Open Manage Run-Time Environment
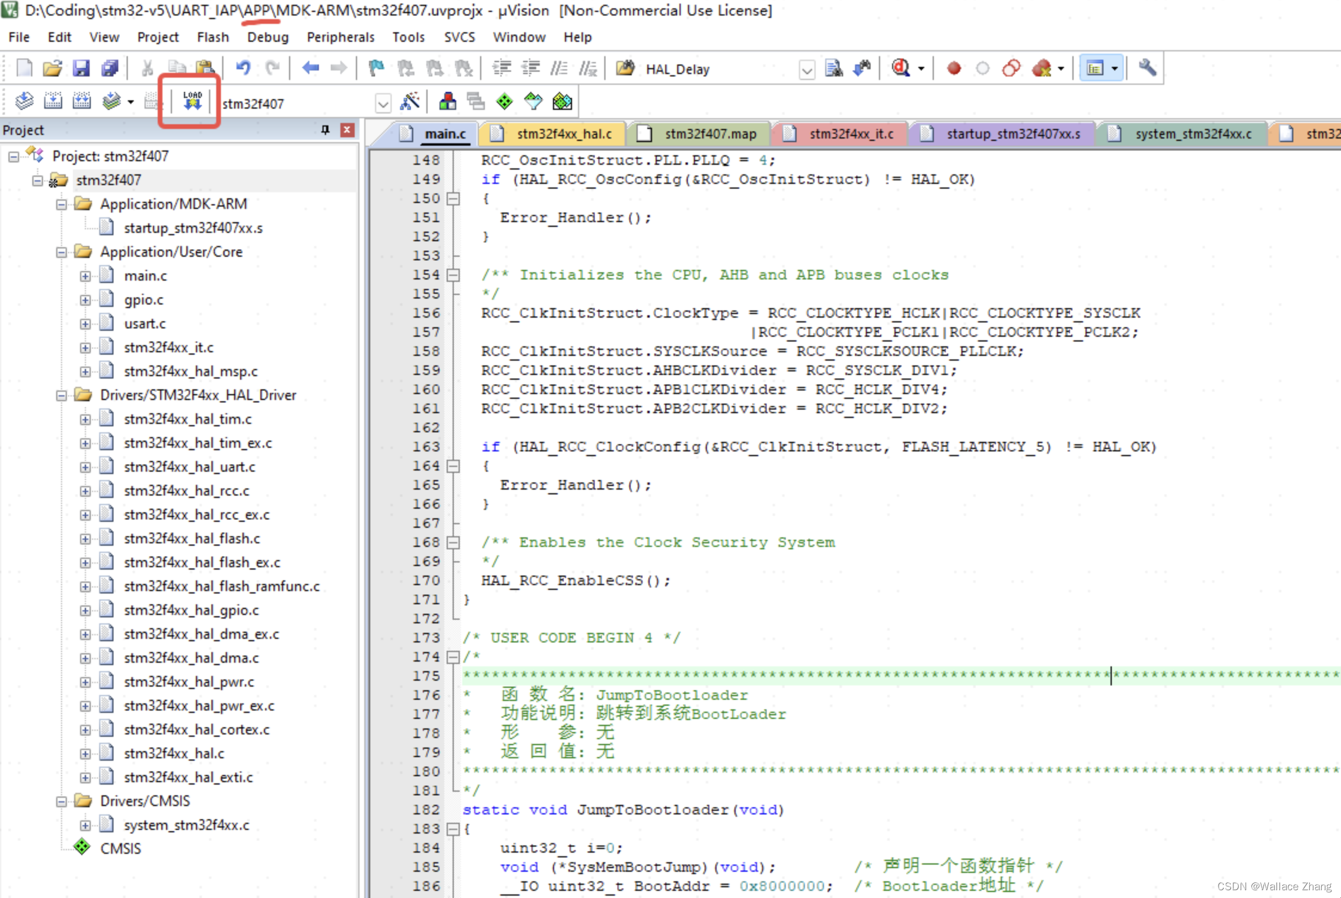This screenshot has height=898, width=1341. click(447, 102)
